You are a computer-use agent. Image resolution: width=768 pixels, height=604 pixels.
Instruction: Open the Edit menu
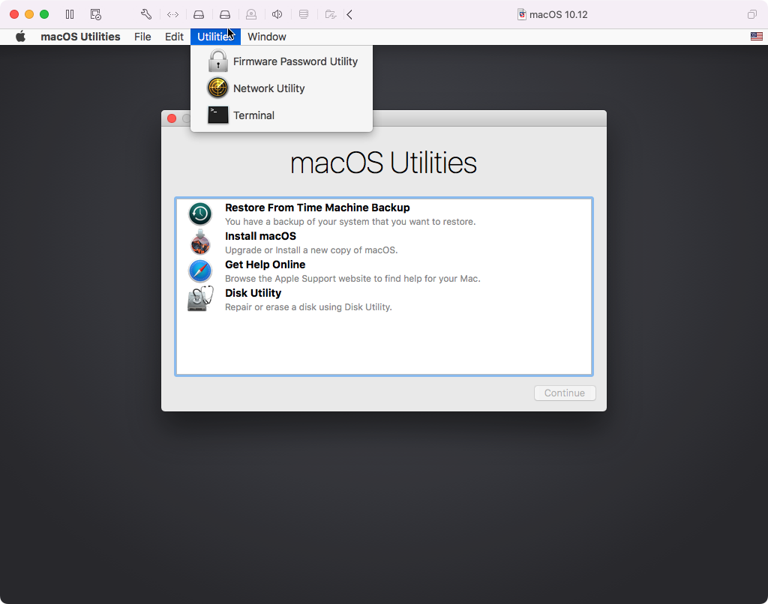[174, 37]
